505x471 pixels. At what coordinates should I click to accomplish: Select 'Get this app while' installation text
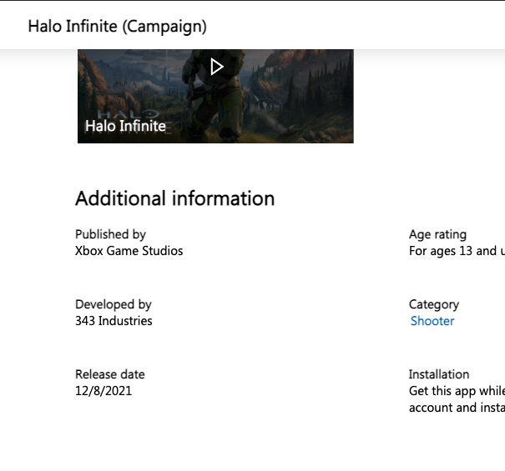click(457, 391)
